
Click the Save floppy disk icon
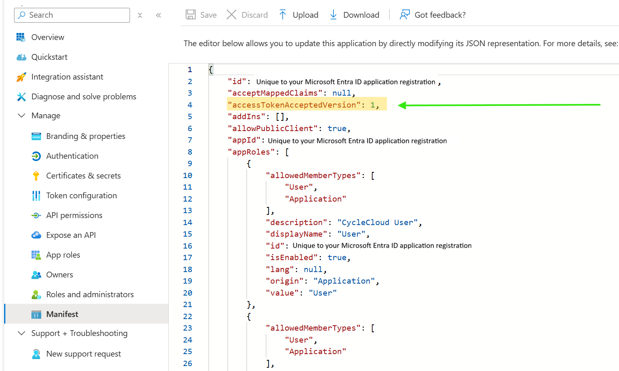click(191, 15)
